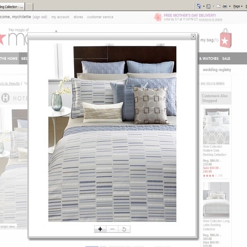Click the Reg. $95.00 - 380.00 price text
This screenshot has height=247, width=247.
pyautogui.click(x=212, y=237)
